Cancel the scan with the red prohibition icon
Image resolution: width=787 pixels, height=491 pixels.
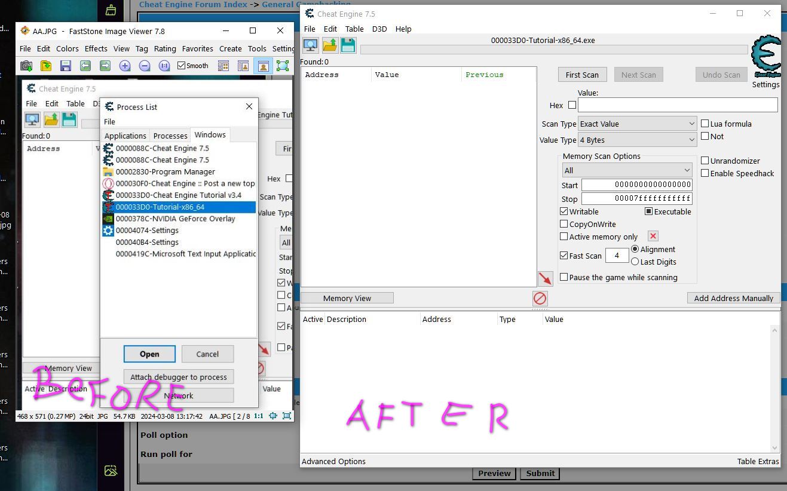[x=540, y=298]
